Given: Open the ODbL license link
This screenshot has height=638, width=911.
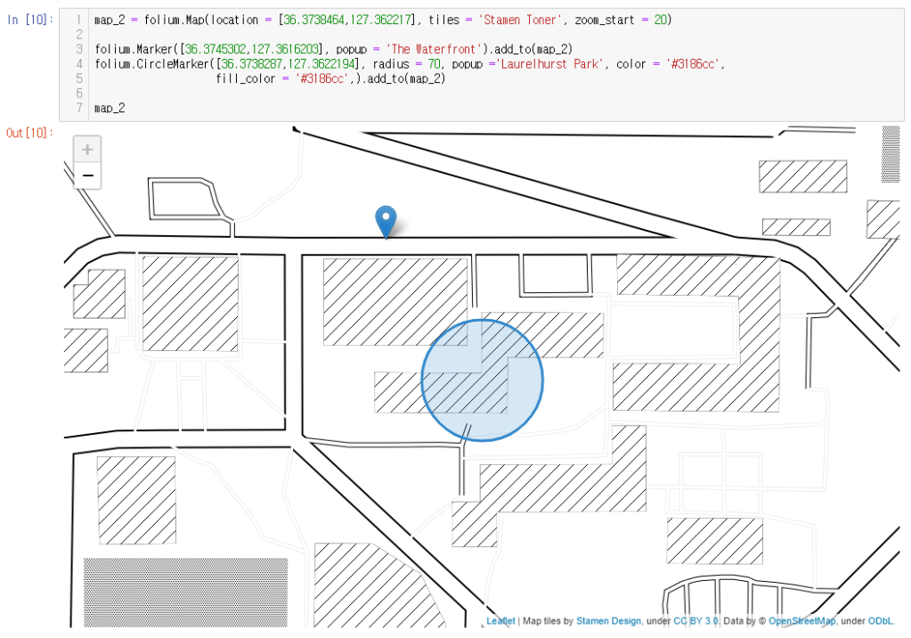Looking at the screenshot, I should (x=880, y=621).
